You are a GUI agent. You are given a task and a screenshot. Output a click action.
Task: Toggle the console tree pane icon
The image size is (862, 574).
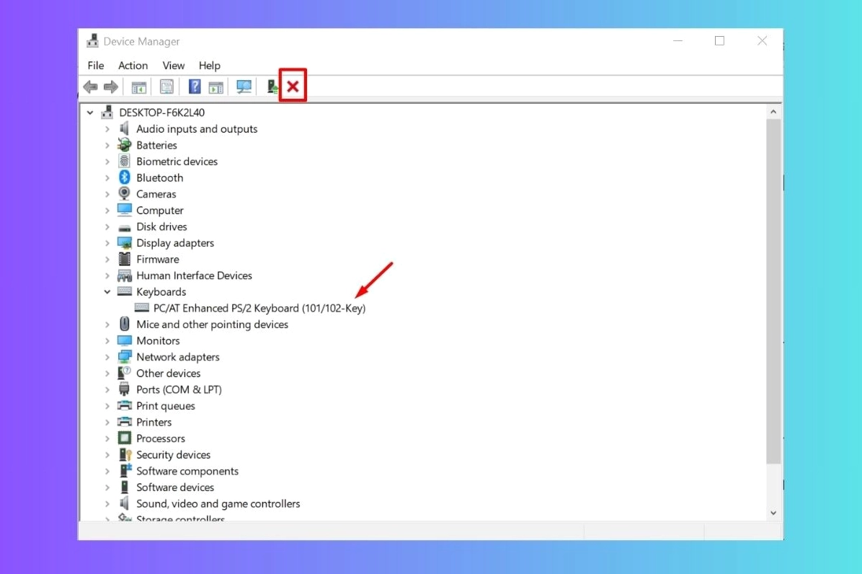click(x=138, y=87)
